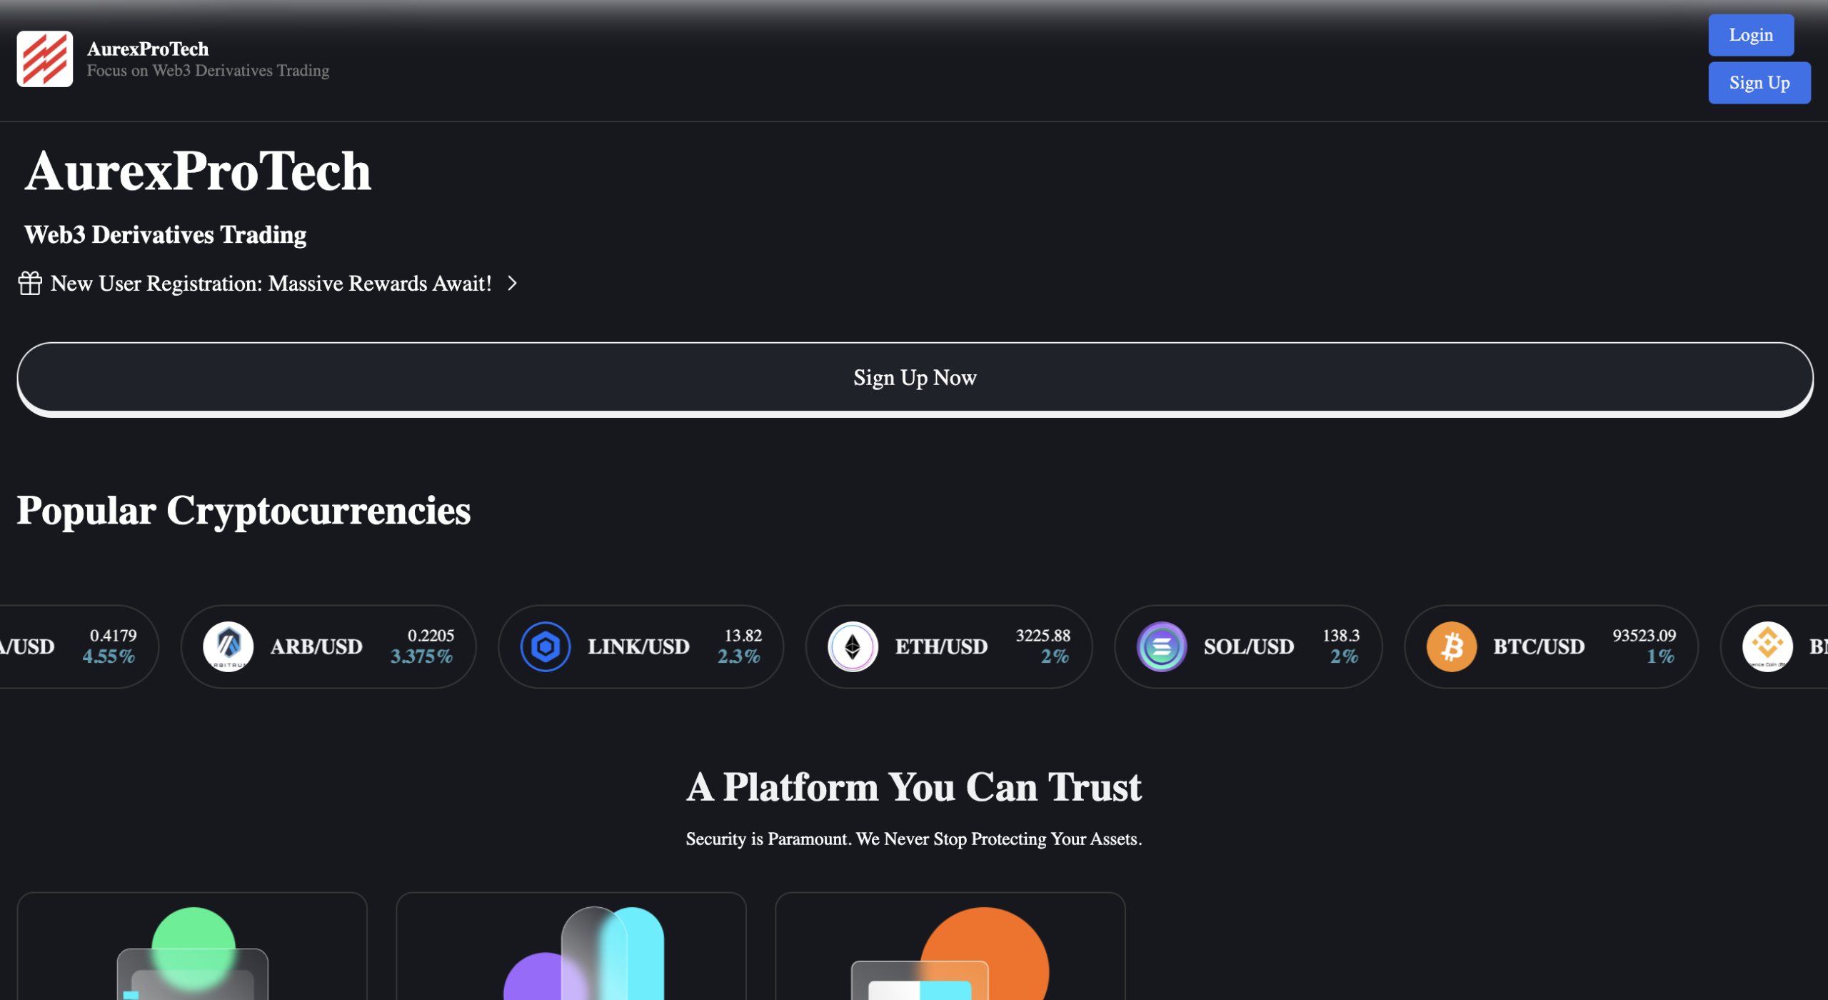Open New User Registration rewards link
This screenshot has width=1828, height=1000.
(x=271, y=284)
